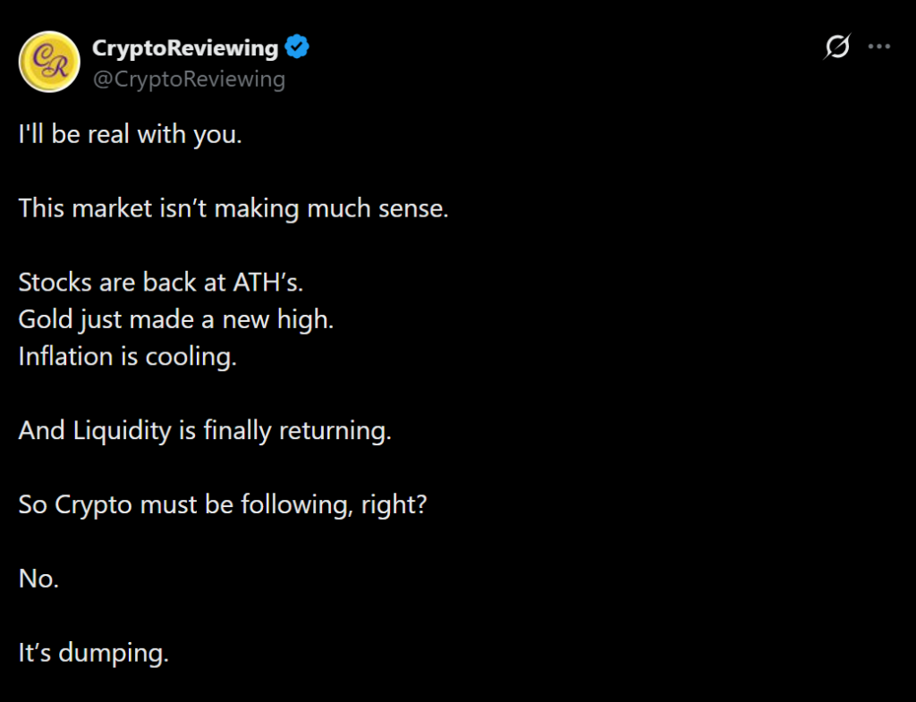Viewport: 916px width, 702px height.
Task: Click the "So Crypto must be following, right?" line
Action: click(x=223, y=504)
